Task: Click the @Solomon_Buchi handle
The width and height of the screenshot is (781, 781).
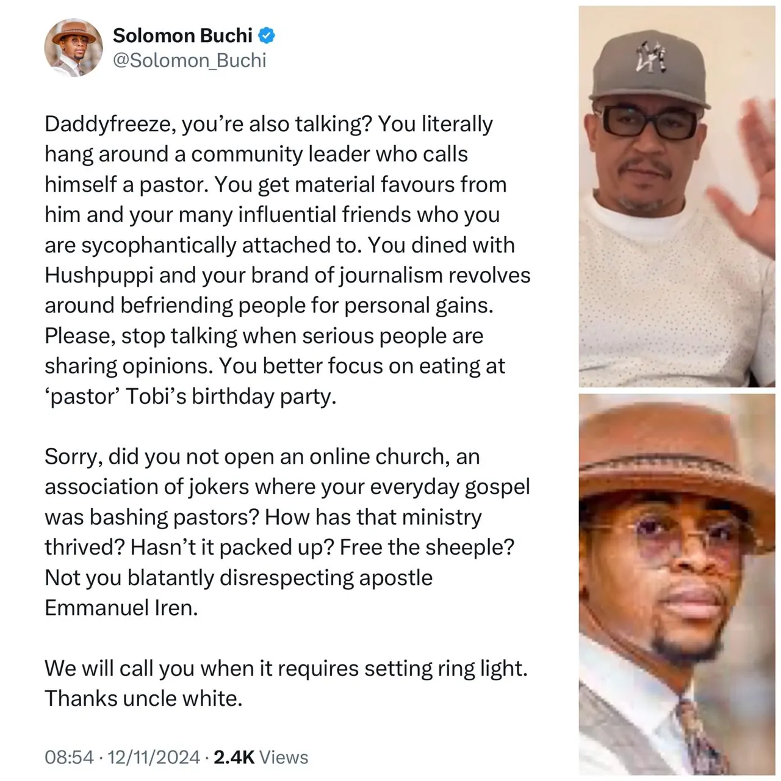Action: point(190,60)
